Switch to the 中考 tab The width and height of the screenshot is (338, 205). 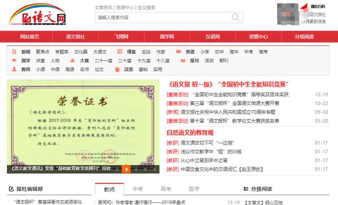click(138, 189)
